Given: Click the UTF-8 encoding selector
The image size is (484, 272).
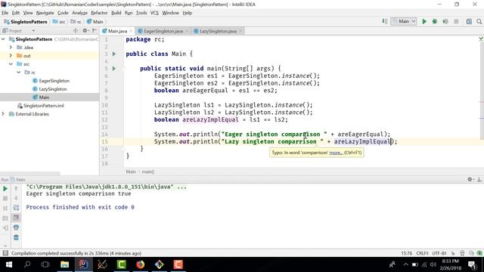Looking at the screenshot, I should [x=439, y=253].
